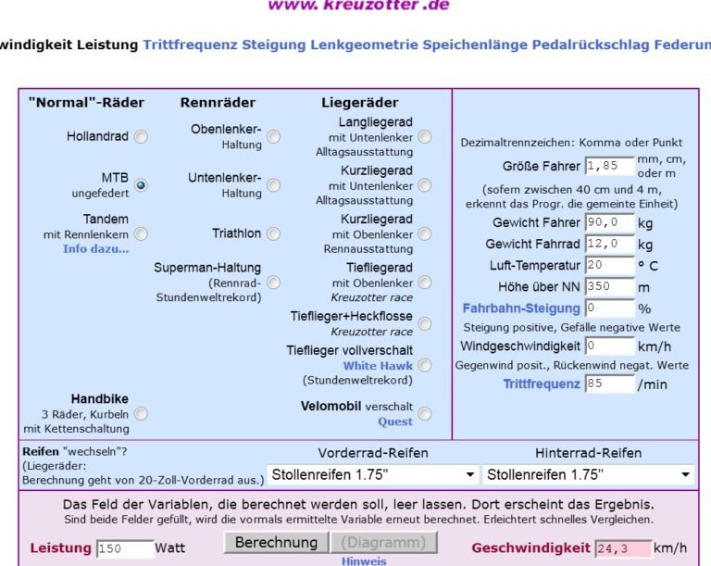711x566 pixels.
Task: Choose Tieflieger vollverschalt White Hawk radio
Action: tap(425, 365)
